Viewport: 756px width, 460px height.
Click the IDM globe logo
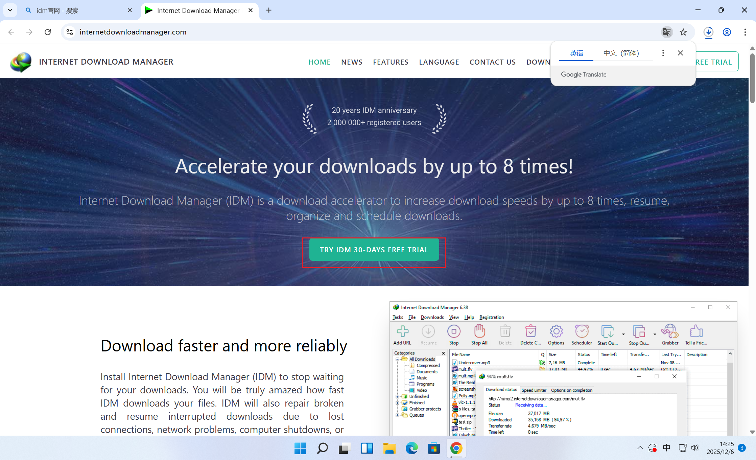(x=21, y=62)
